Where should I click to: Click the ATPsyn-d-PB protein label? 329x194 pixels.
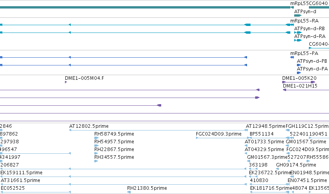(312, 61)
